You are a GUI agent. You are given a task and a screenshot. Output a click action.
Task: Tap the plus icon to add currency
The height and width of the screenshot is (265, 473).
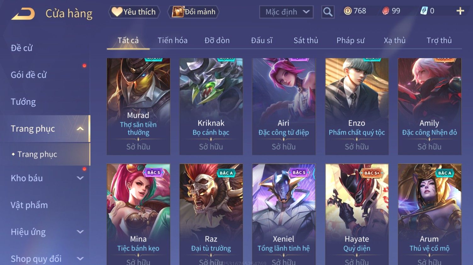(460, 11)
